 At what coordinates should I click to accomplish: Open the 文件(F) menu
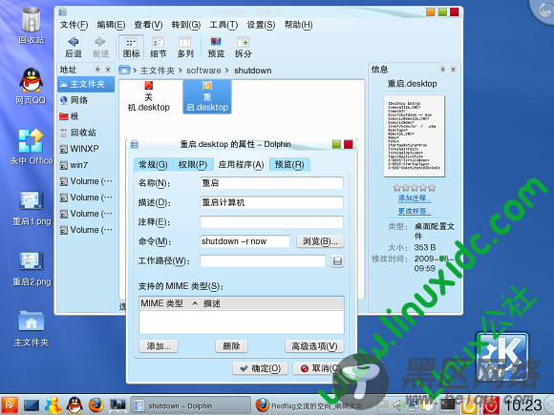point(74,25)
